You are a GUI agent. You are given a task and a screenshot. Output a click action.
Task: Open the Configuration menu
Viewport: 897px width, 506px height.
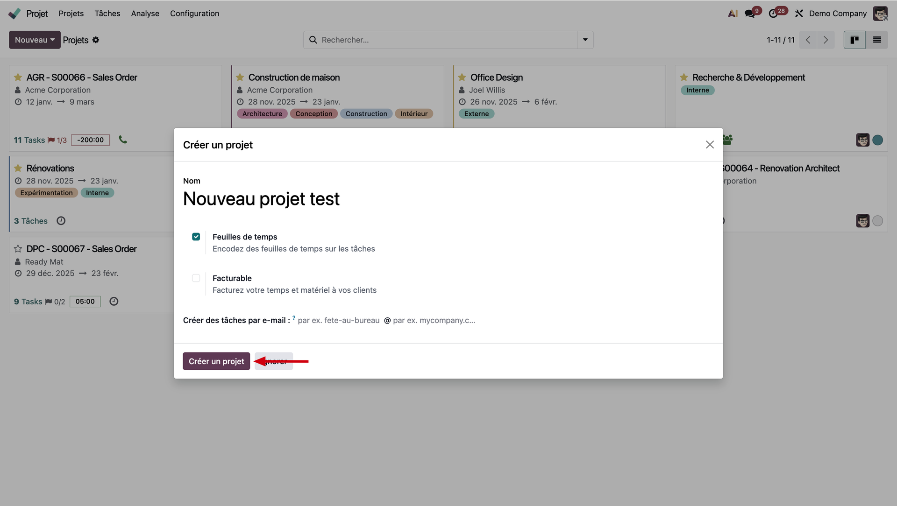coord(194,14)
